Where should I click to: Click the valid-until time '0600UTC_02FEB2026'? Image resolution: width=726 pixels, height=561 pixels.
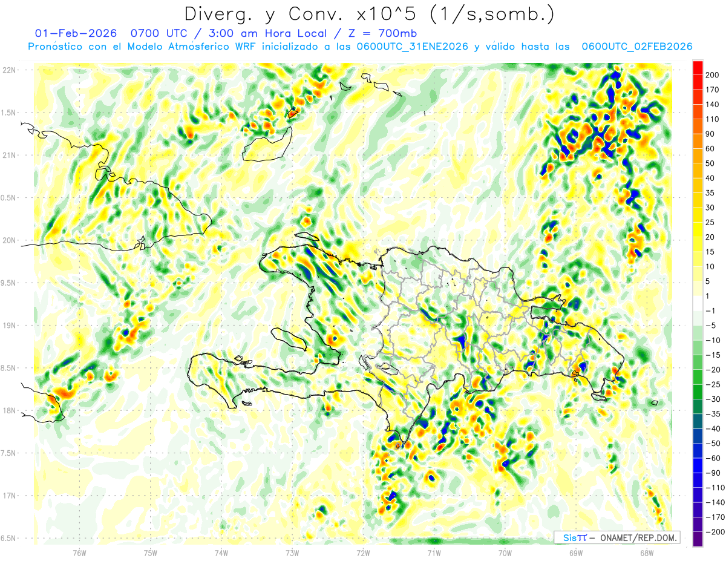[x=636, y=47]
